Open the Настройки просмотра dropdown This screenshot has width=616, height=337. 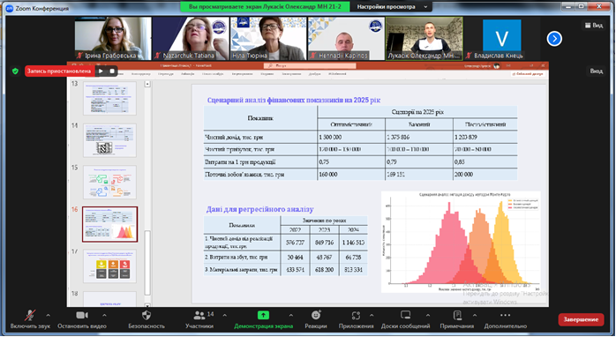coord(392,7)
